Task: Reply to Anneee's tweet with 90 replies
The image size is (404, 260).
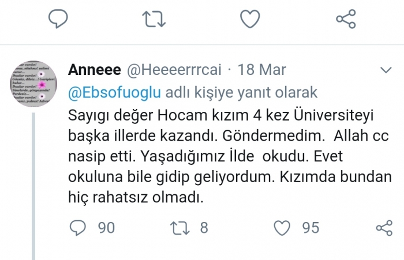Action: pyautogui.click(x=77, y=228)
